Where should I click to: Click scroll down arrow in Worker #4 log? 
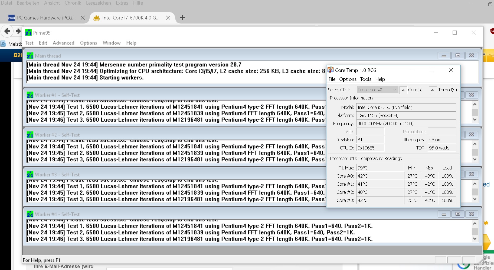pos(475,239)
